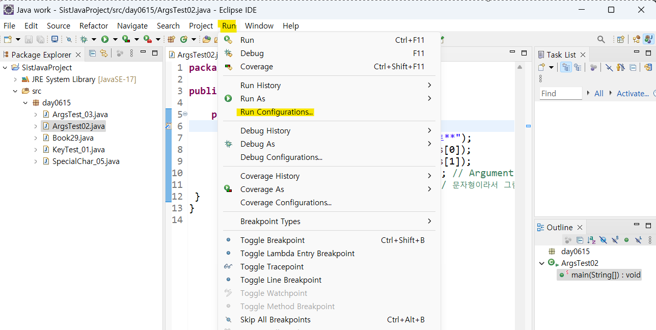Click New Task icon in Task List
This screenshot has height=330, width=656.
(x=541, y=67)
